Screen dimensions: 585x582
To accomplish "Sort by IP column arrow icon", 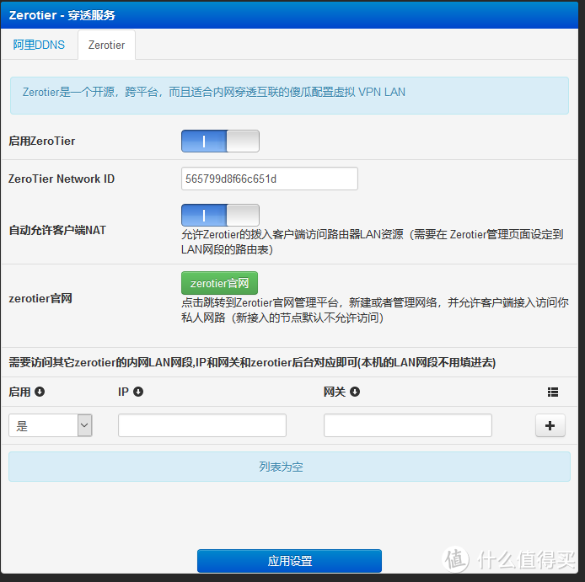I will click(x=138, y=392).
